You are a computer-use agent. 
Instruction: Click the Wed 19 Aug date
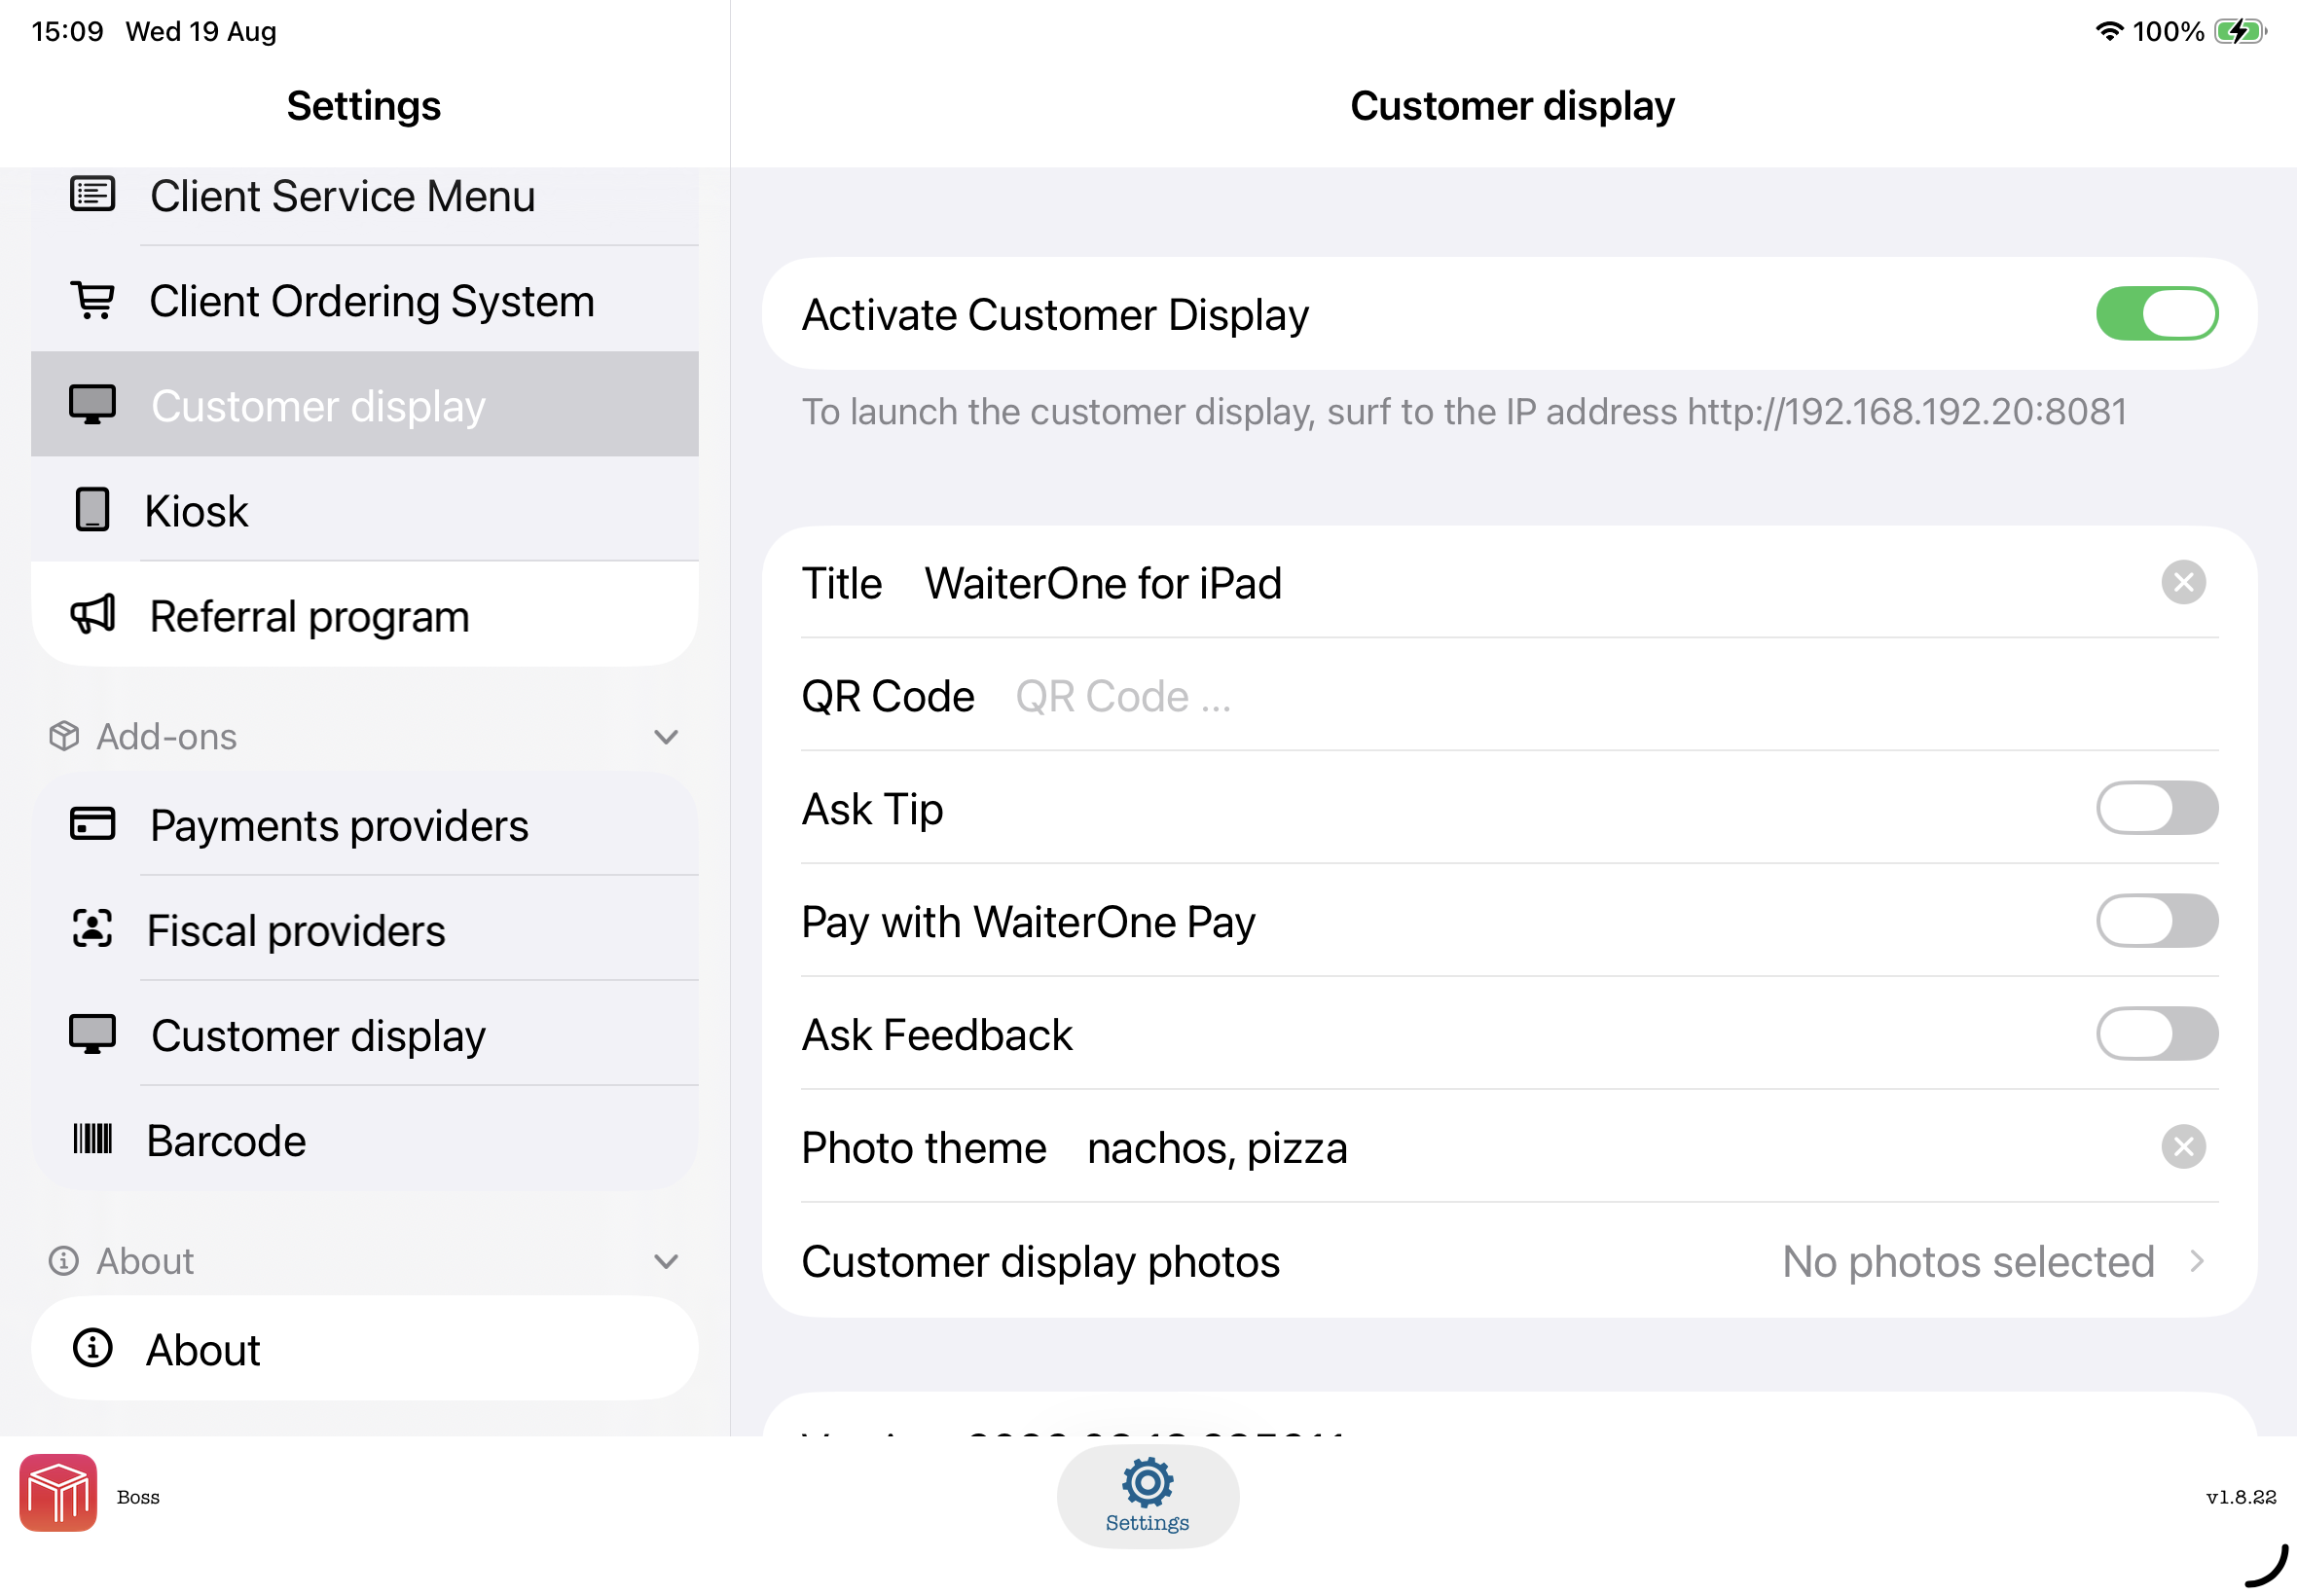201,31
